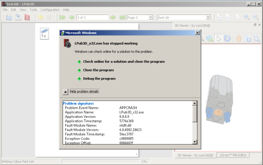This screenshot has width=263, height=165.
Task: Click the Writing Colour Part List status text
Action: click(x=18, y=161)
